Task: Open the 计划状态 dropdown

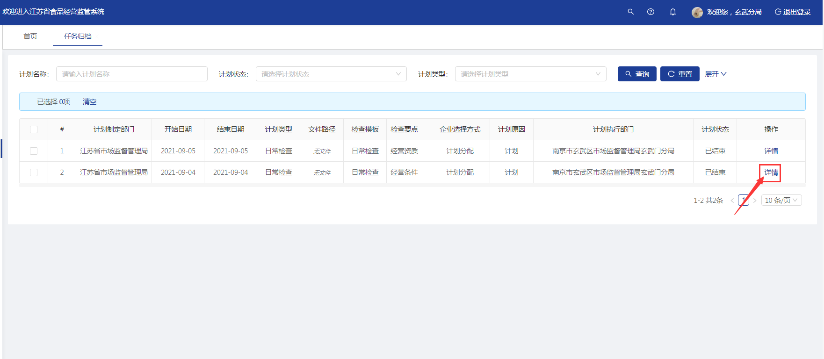Action: coord(331,74)
